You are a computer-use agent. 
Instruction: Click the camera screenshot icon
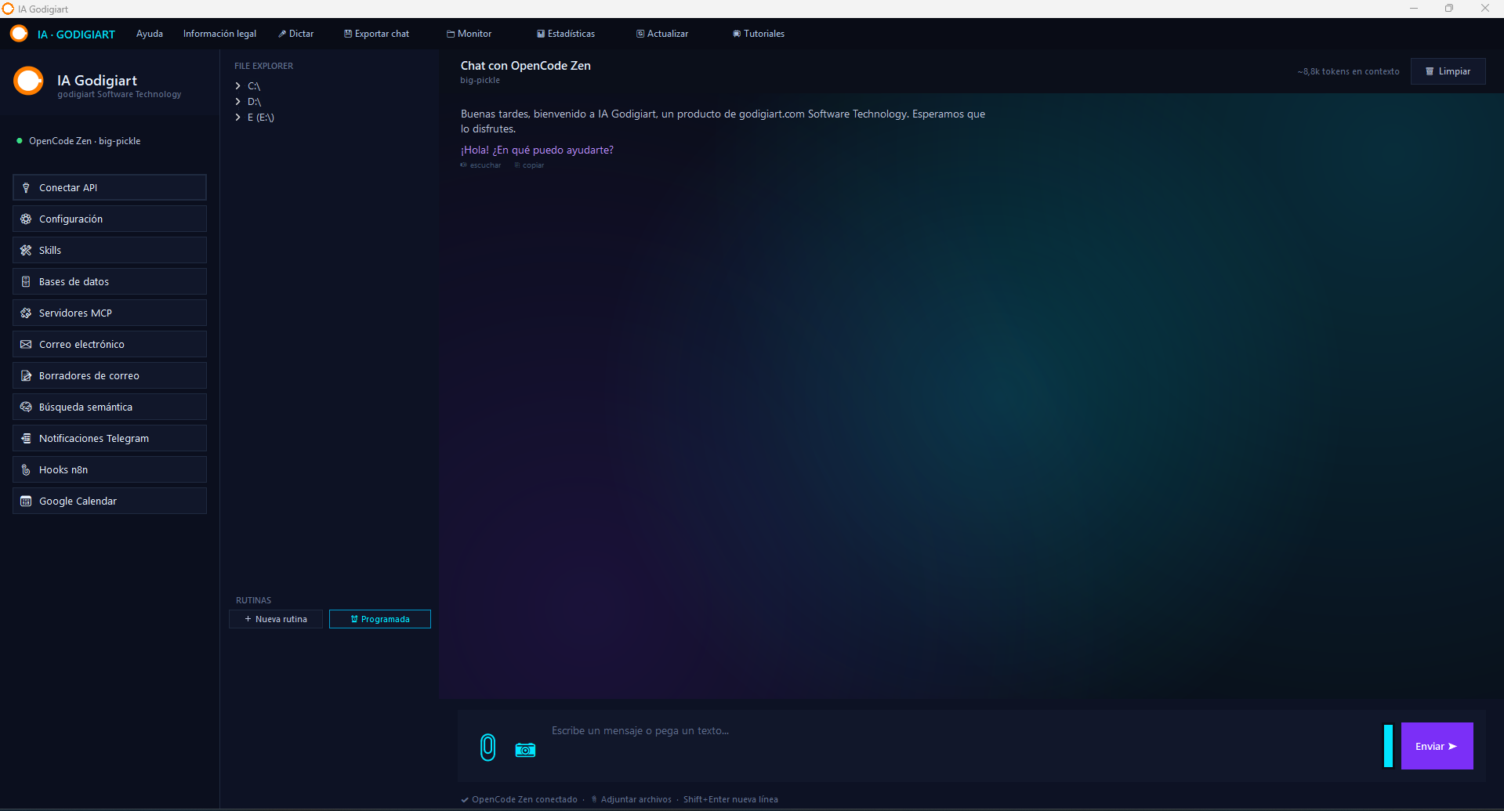tap(525, 750)
